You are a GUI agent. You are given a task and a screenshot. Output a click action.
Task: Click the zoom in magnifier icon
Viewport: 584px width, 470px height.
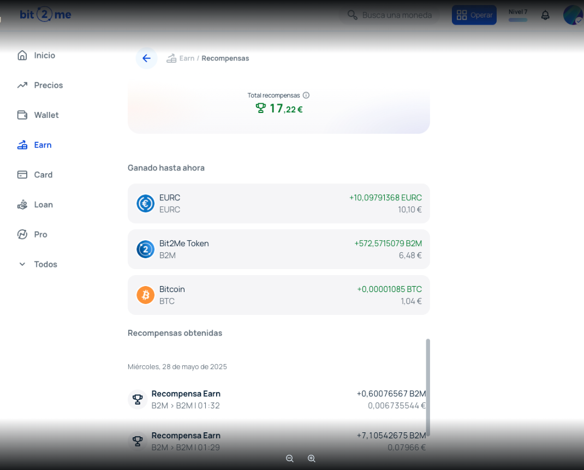point(312,459)
